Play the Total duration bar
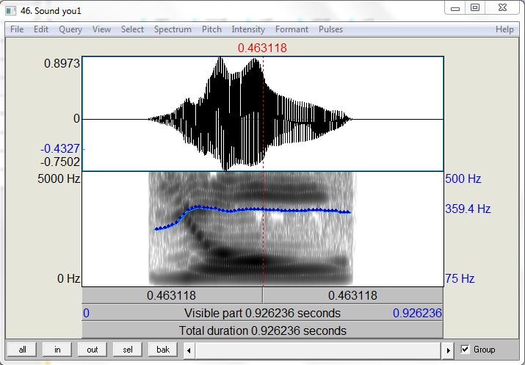525x365 pixels. pos(263,330)
